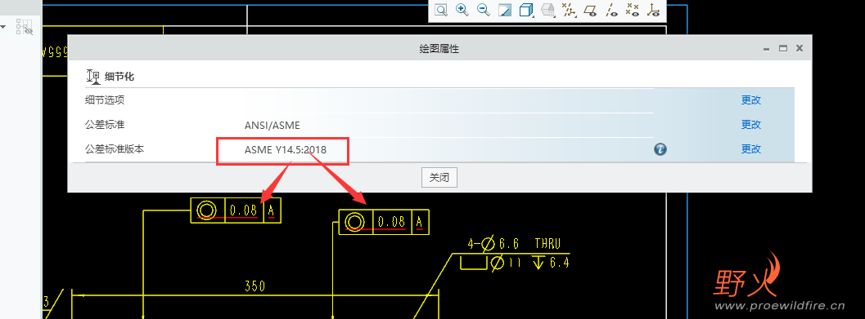This screenshot has width=865, height=319.
Task: Toggle datum plane display visibility
Action: tap(590, 10)
